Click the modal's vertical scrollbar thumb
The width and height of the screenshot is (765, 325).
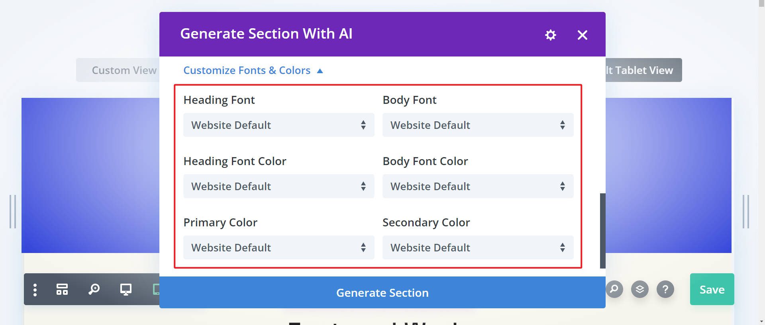(x=603, y=231)
